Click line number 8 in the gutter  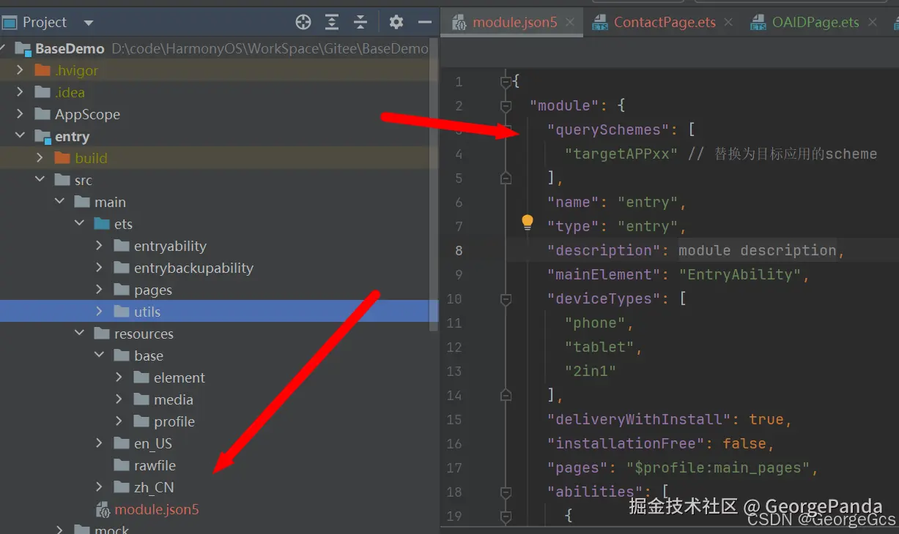(459, 251)
